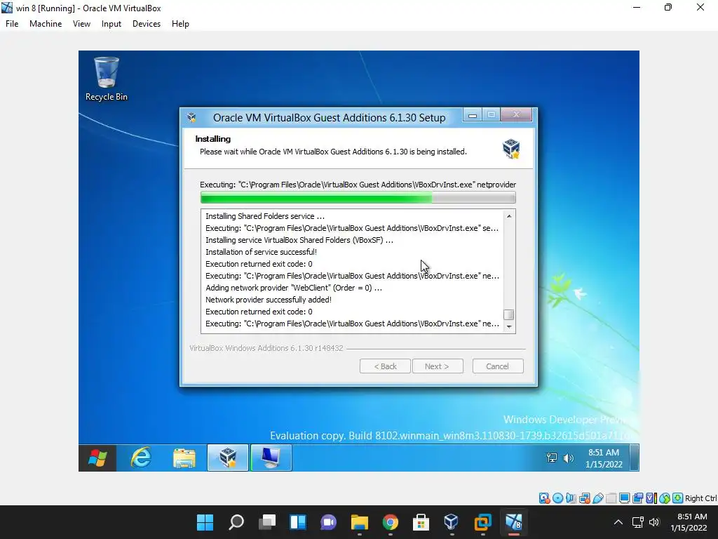Click the optical disc status icon
Viewport: 718px width, 539px height.
tap(557, 498)
